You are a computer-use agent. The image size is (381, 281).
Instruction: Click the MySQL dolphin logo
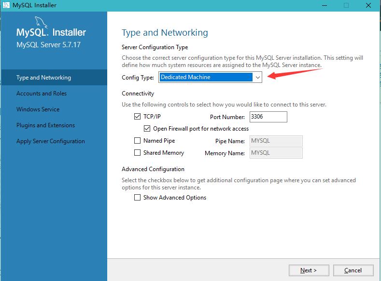click(41, 22)
